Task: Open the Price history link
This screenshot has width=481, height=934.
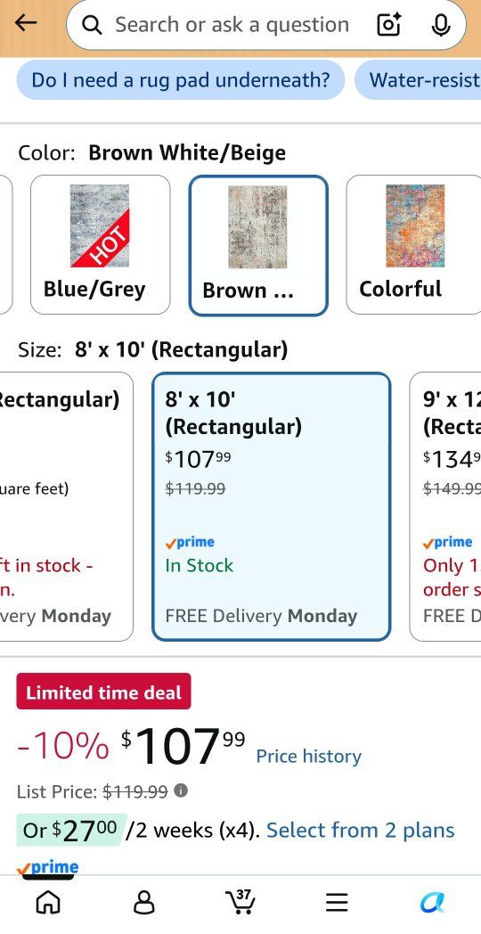Action: click(308, 756)
